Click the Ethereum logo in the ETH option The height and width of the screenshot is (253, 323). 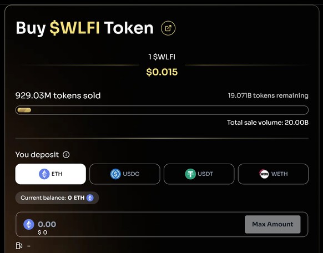[x=44, y=174]
